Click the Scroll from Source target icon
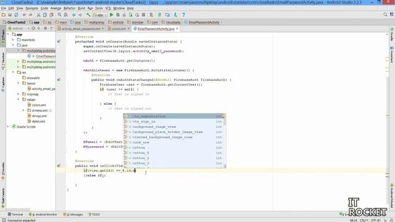Screen dimensions: 395x222 (33, 28)
